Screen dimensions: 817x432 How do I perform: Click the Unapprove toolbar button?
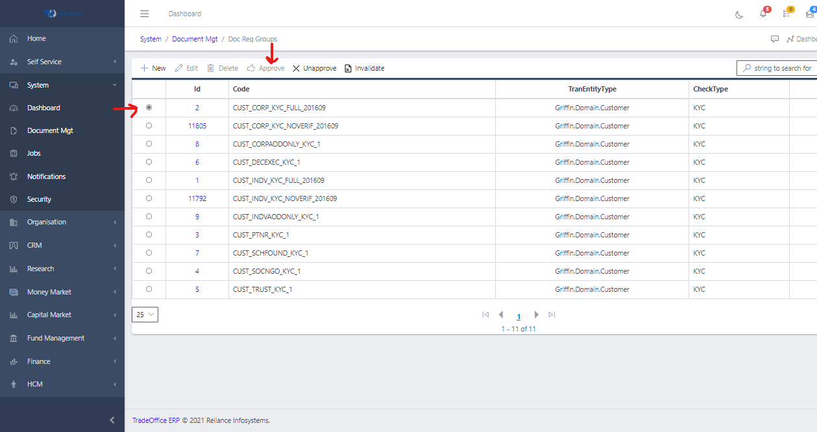point(314,68)
